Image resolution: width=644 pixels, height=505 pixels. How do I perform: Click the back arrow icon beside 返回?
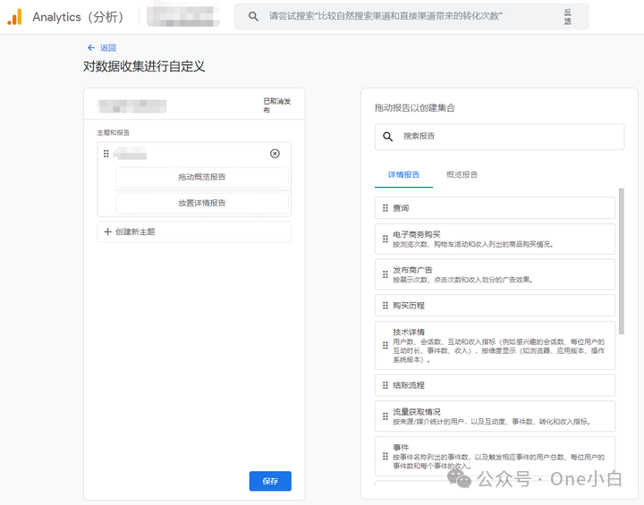[x=91, y=47]
